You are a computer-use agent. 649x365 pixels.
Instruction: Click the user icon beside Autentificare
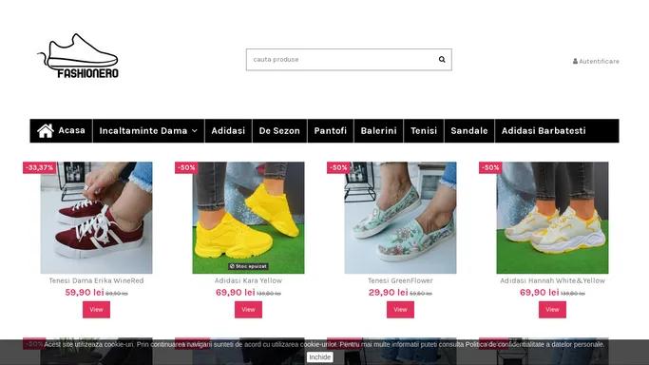(x=575, y=61)
